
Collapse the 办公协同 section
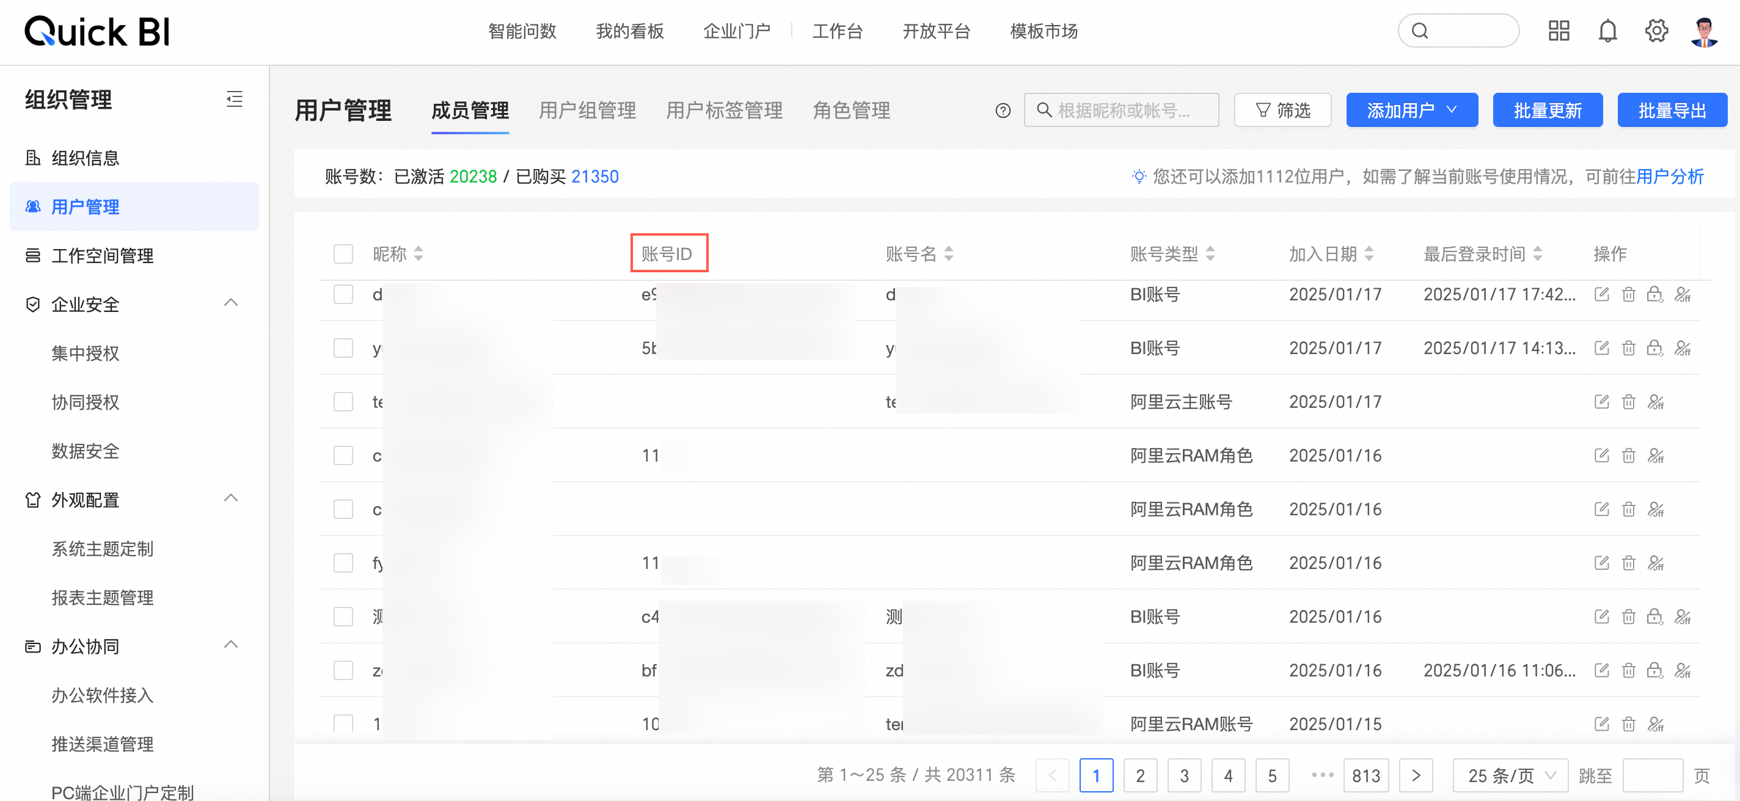(x=231, y=645)
